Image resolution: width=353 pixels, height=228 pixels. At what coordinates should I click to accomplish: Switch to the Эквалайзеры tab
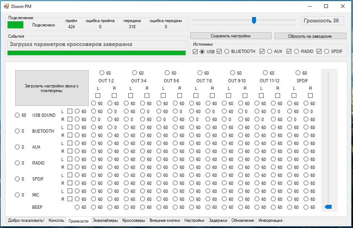(105, 220)
